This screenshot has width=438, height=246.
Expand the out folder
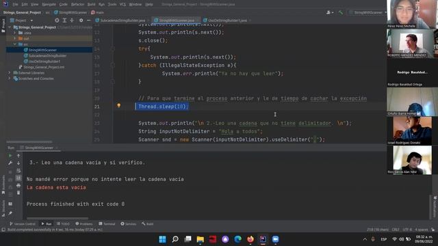pyautogui.click(x=15, y=38)
